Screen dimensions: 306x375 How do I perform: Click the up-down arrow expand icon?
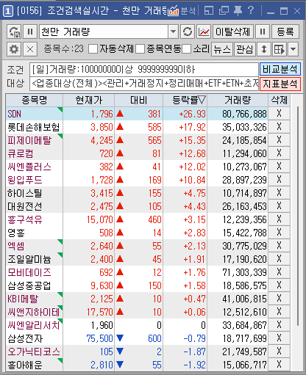[x=264, y=49]
